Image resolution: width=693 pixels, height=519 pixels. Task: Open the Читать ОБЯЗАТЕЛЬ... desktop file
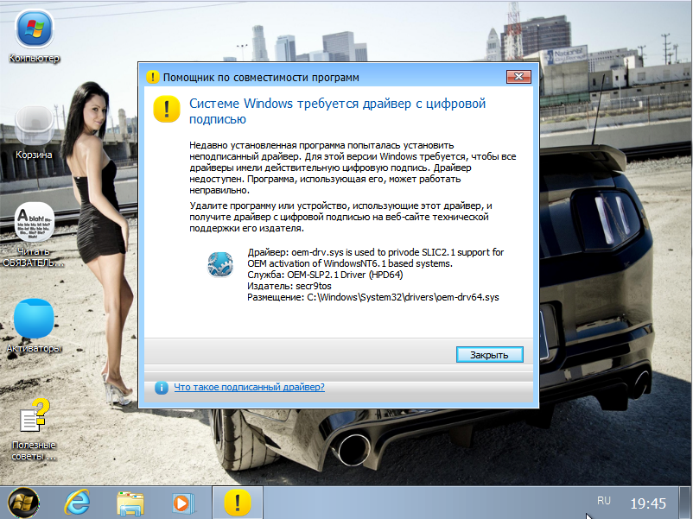pos(34,235)
